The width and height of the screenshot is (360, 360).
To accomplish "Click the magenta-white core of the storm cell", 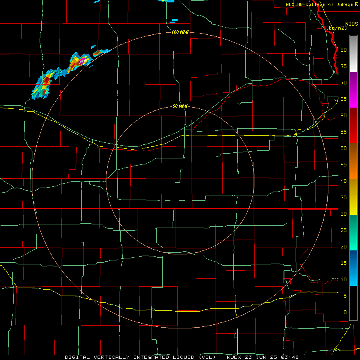I will (82, 61).
